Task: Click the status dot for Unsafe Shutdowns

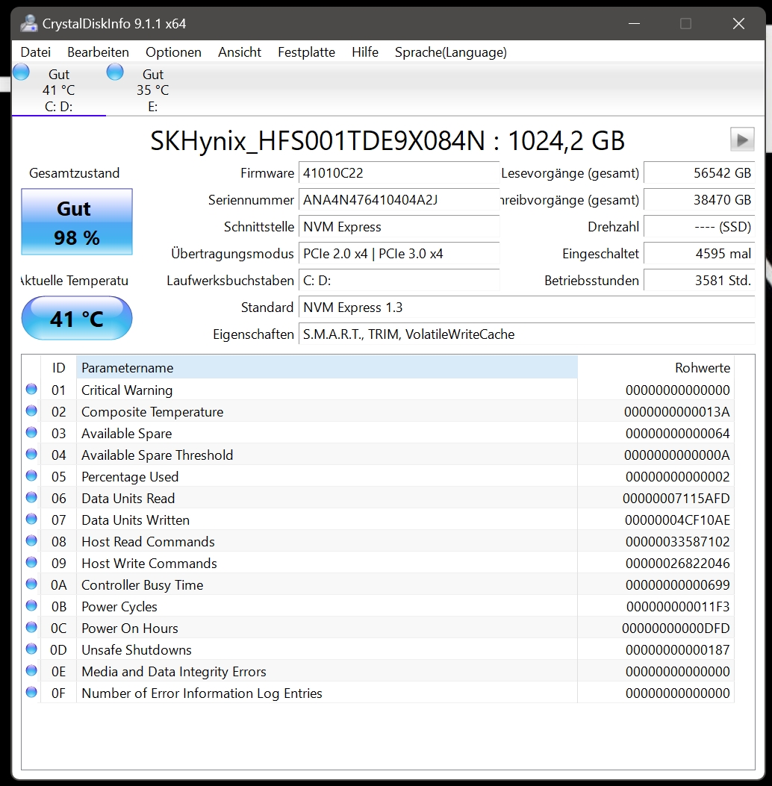Action: 31,649
